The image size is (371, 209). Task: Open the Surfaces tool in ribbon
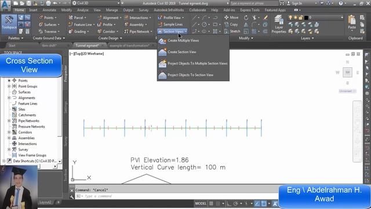[x=49, y=24]
